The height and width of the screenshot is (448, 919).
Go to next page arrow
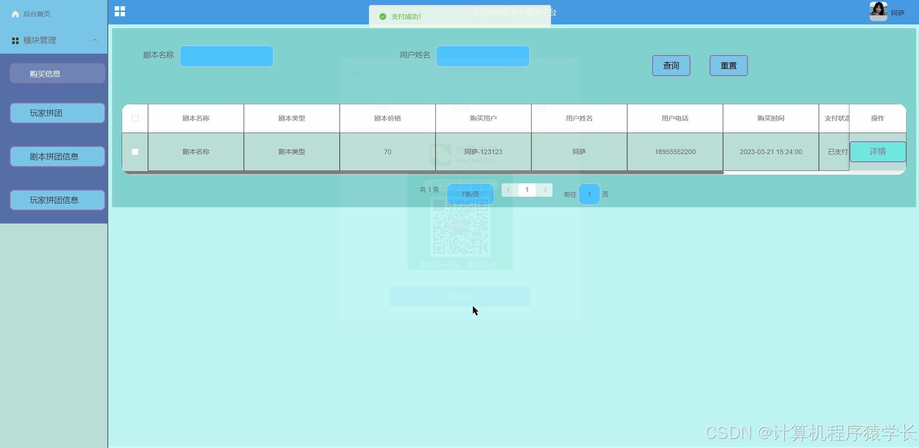point(545,190)
